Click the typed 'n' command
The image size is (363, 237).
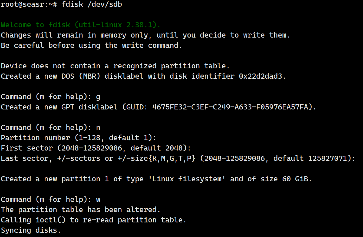[98, 128]
